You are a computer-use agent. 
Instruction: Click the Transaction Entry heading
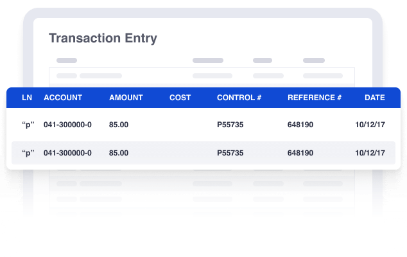[103, 39]
